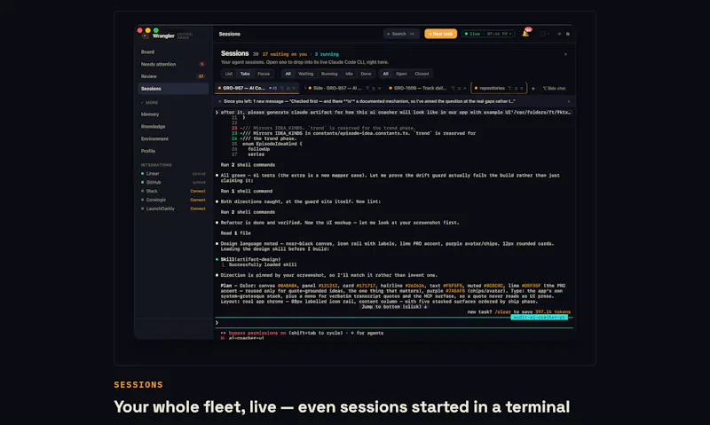The image size is (710, 425).
Task: Open Sessions in the sidebar
Action: point(172,89)
